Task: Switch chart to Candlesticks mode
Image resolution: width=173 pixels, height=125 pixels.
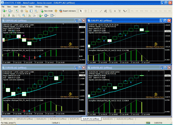Action: click(x=9, y=15)
